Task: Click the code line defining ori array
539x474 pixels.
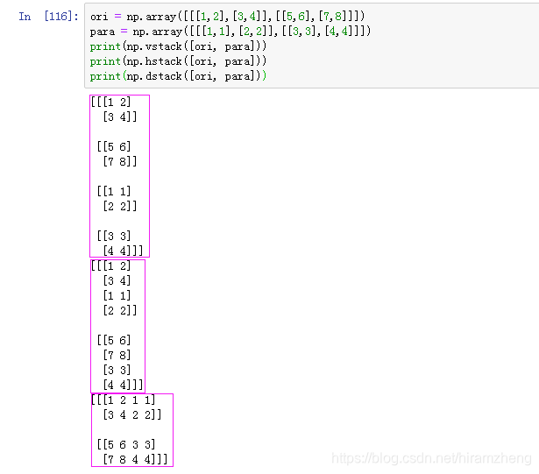Action: click(x=227, y=16)
